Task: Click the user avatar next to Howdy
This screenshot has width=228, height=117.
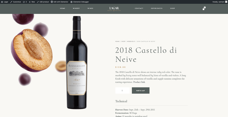Action: pos(226,2)
